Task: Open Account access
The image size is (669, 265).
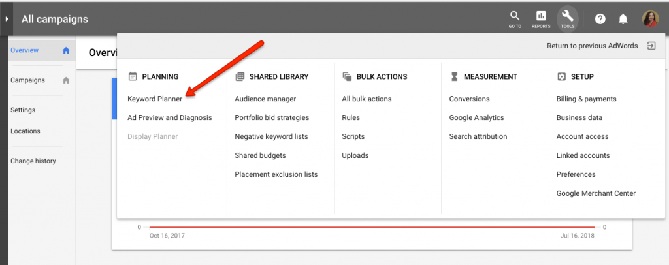Action: pyautogui.click(x=582, y=137)
